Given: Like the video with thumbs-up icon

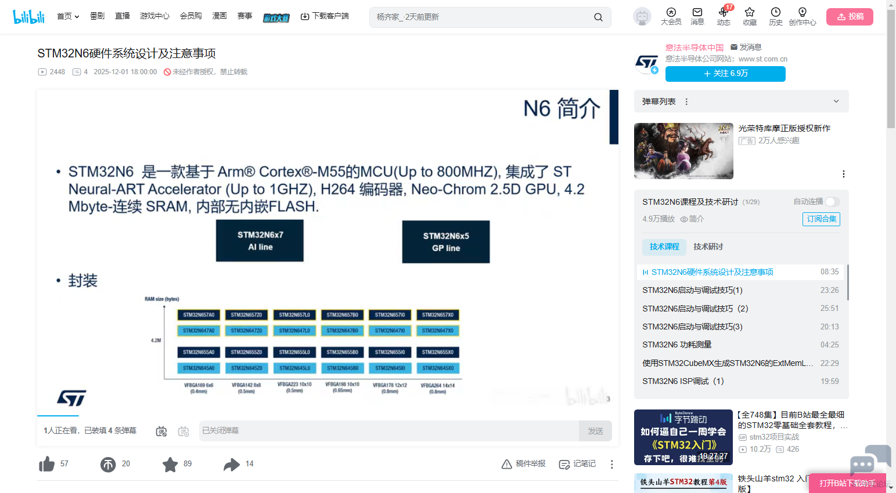Looking at the screenshot, I should pyautogui.click(x=47, y=464).
